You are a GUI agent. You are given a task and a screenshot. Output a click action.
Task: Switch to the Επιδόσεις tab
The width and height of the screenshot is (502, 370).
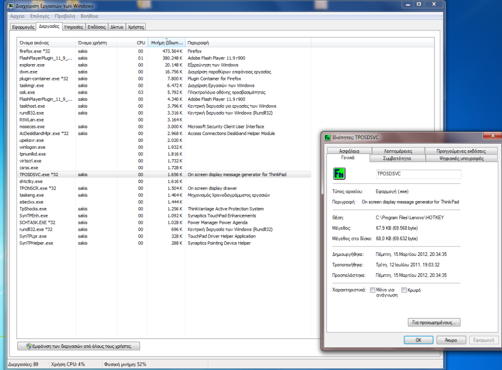coord(97,27)
